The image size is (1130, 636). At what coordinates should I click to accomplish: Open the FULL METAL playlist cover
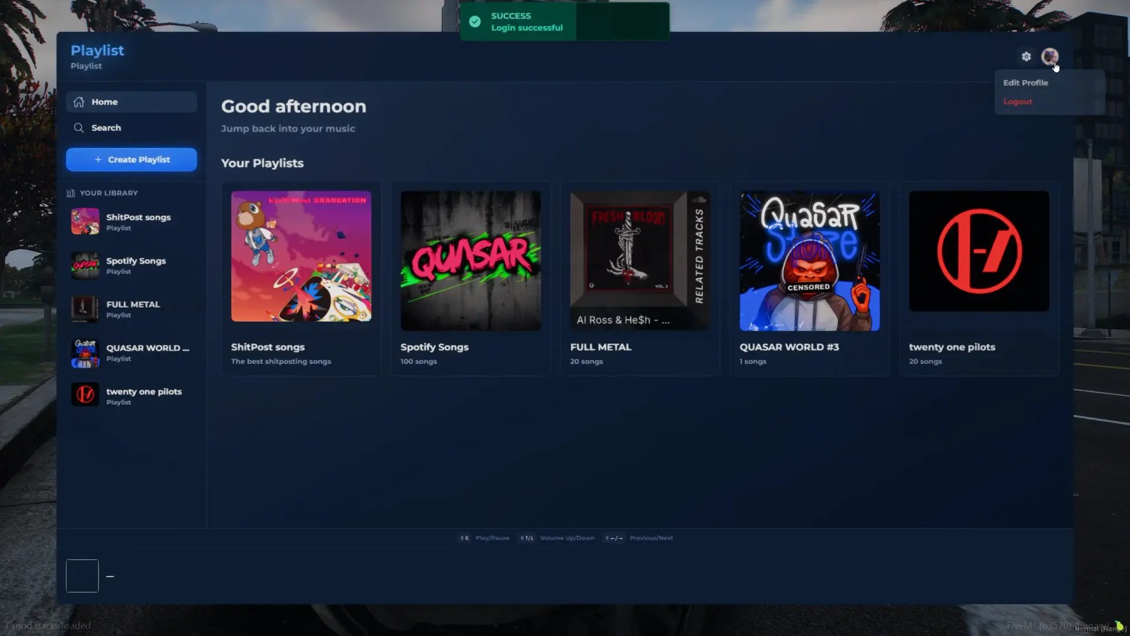[x=640, y=261]
